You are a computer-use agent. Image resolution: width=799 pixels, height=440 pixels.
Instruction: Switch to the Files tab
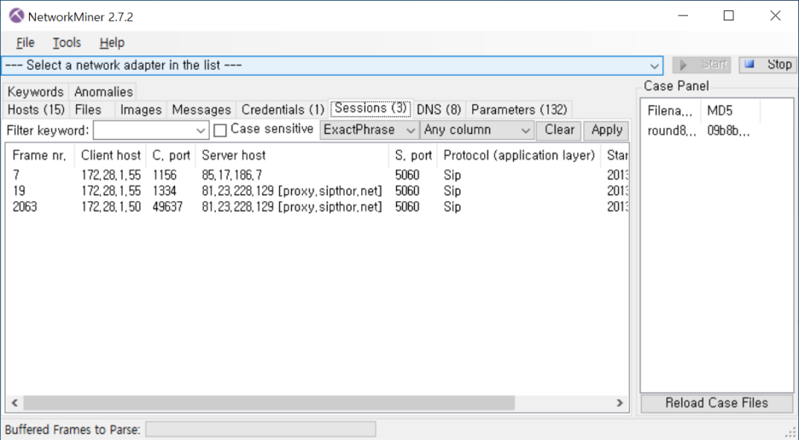pyautogui.click(x=88, y=109)
